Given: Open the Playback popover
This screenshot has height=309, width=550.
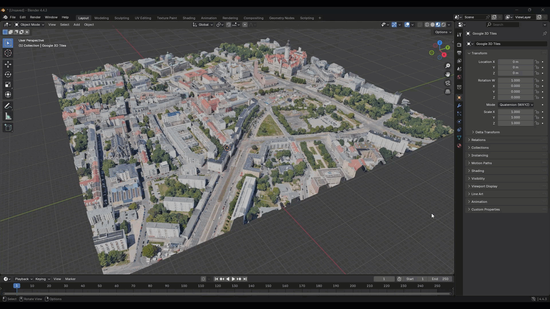Looking at the screenshot, I should (23, 279).
